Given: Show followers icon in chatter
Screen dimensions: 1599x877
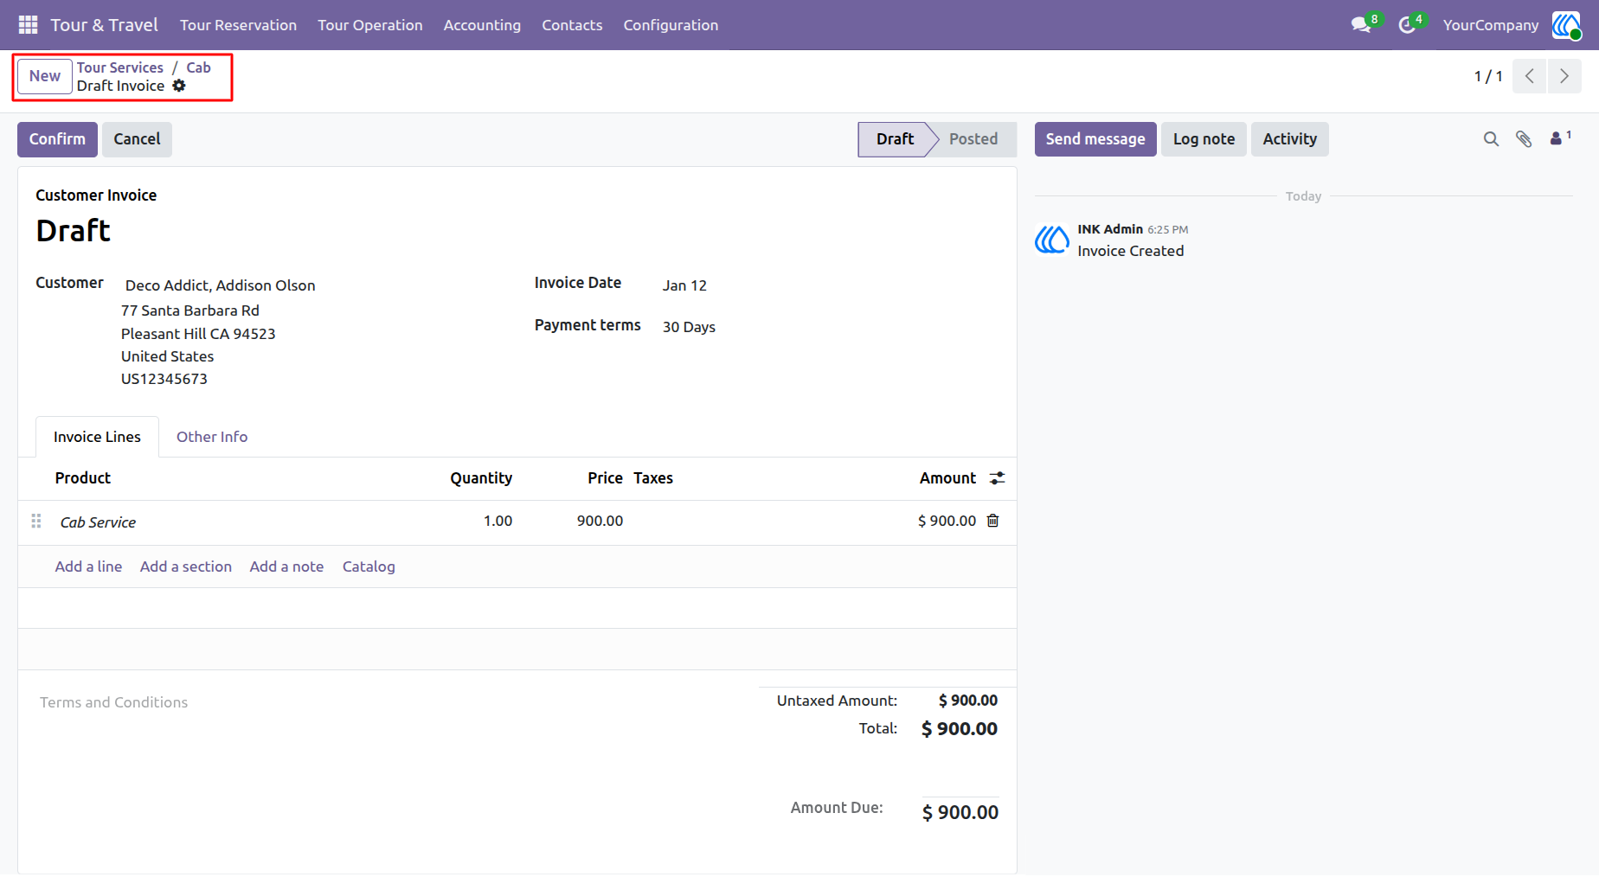Looking at the screenshot, I should pyautogui.click(x=1560, y=138).
